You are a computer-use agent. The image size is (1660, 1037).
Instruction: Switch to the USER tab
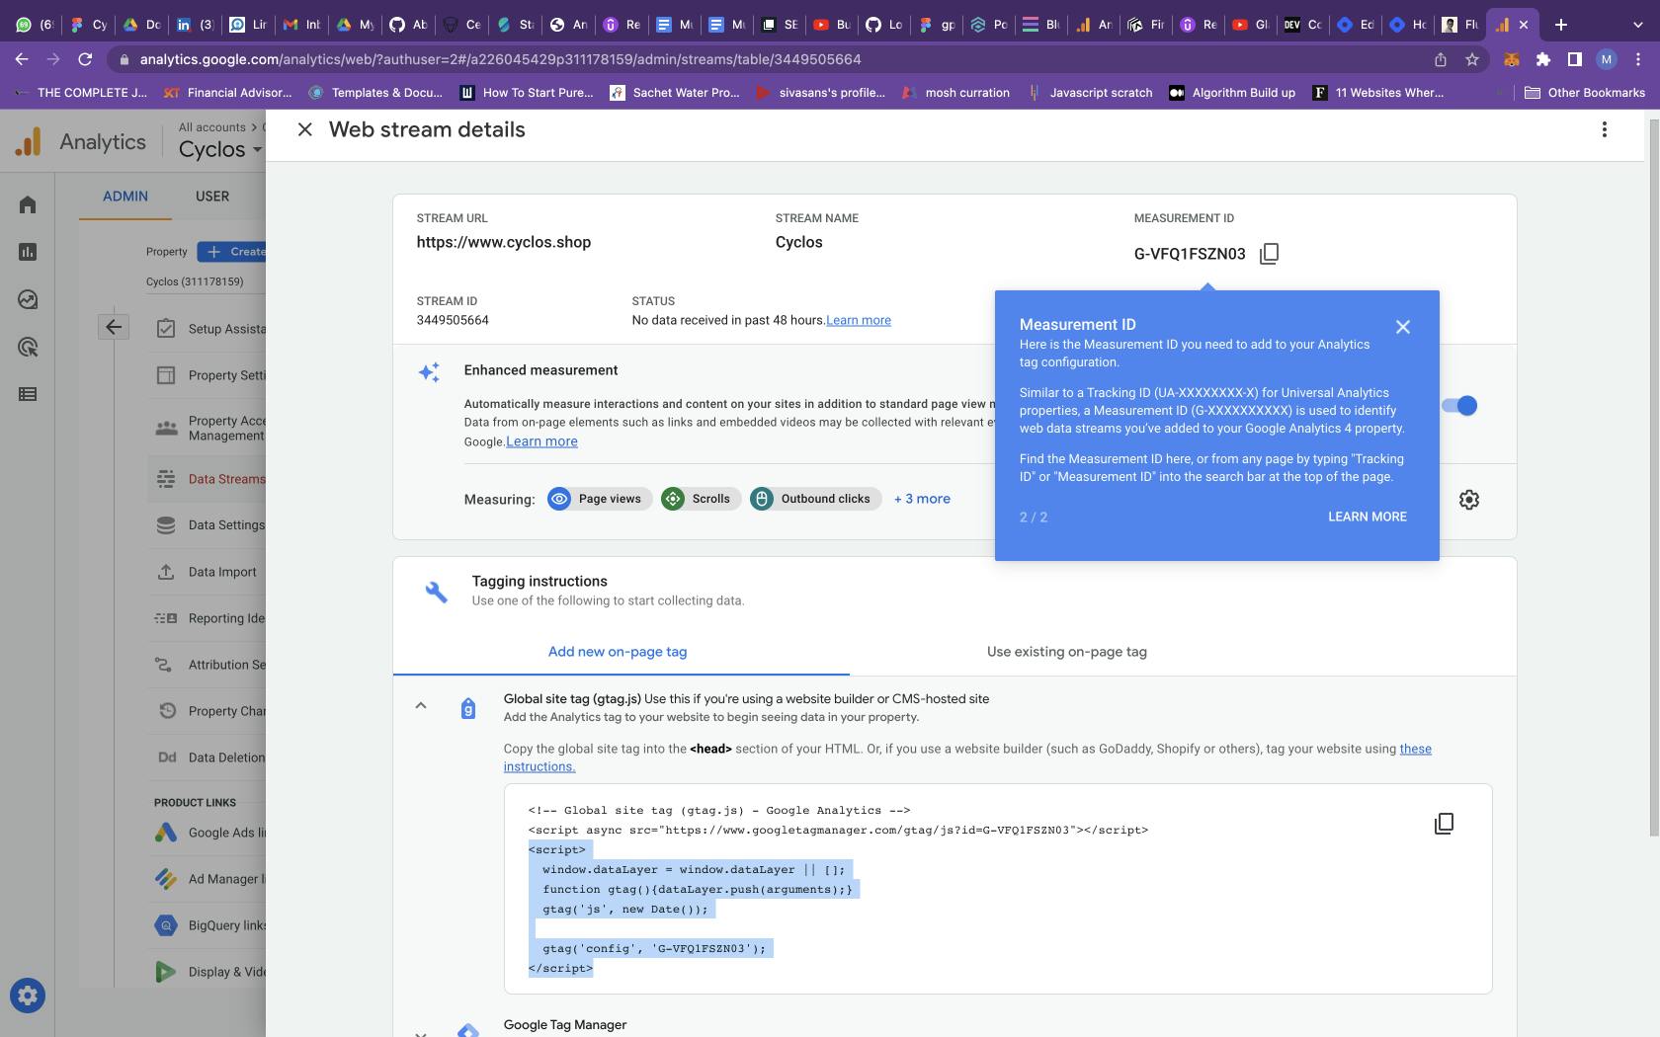tap(212, 197)
